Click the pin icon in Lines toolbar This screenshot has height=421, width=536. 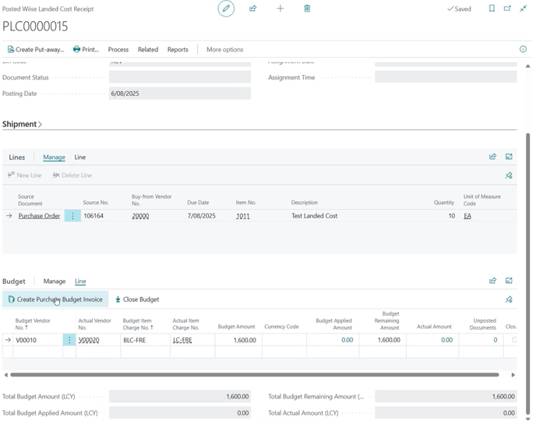click(x=509, y=175)
